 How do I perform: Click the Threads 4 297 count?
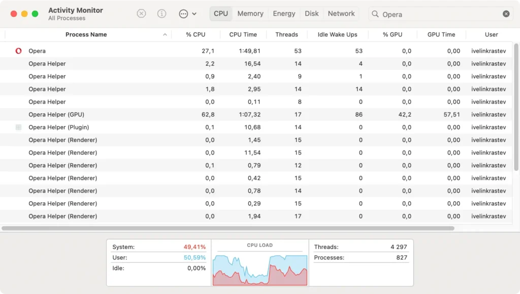click(399, 247)
